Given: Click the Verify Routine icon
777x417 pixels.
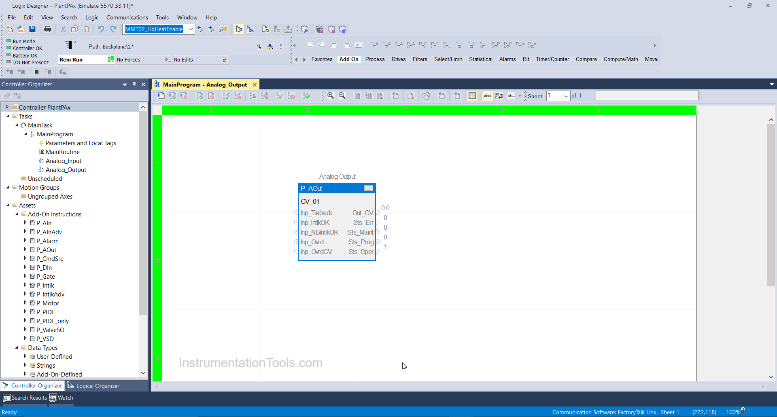Looking at the screenshot, I should click(x=265, y=29).
